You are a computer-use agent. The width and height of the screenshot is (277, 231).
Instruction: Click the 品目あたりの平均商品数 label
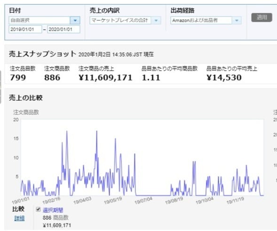point(169,69)
